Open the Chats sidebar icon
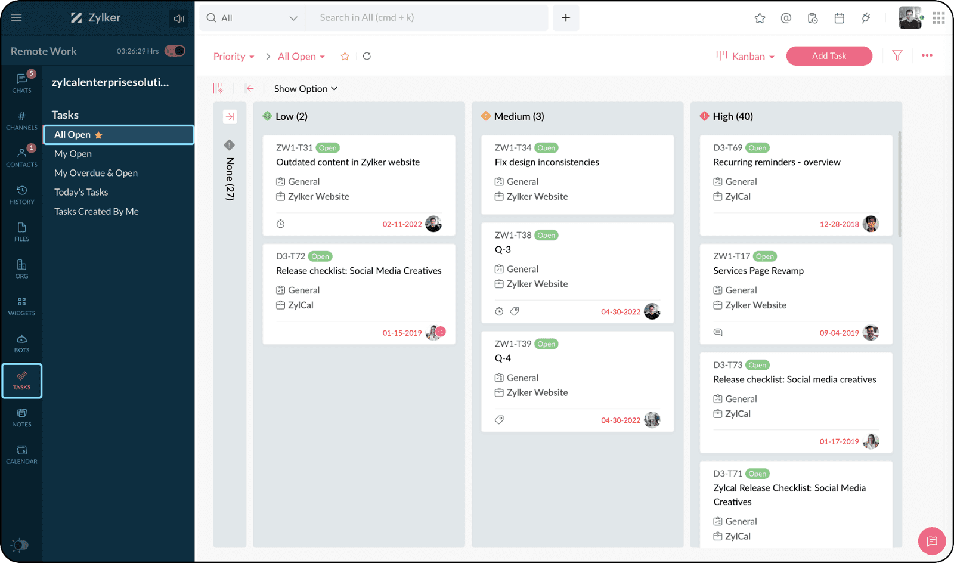This screenshot has width=954, height=563. [x=21, y=83]
